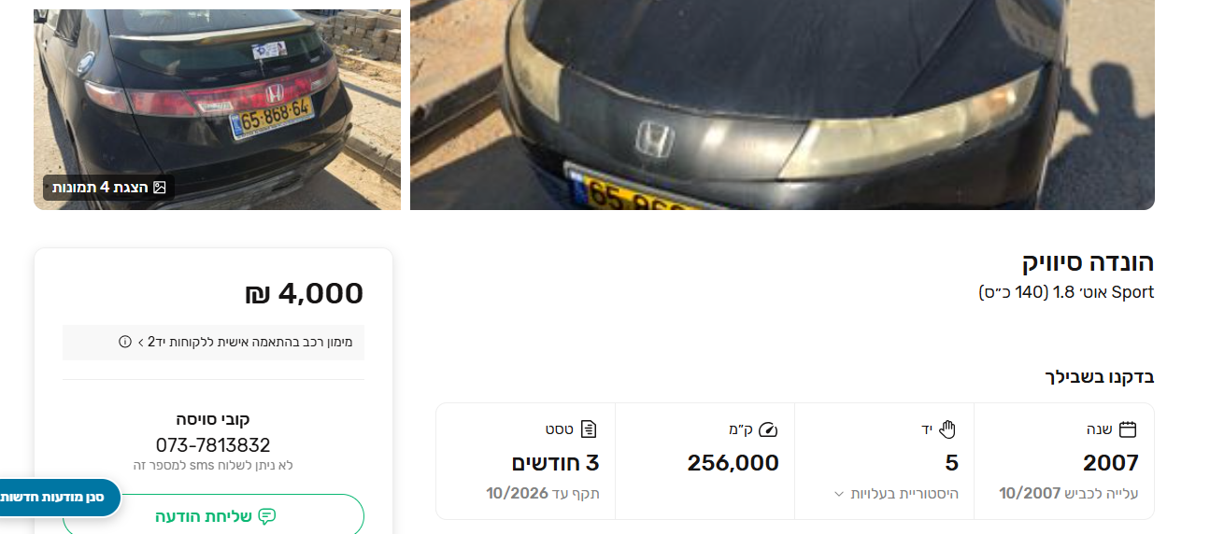Click the הונדה סיוויק title heading

[x=1088, y=262]
